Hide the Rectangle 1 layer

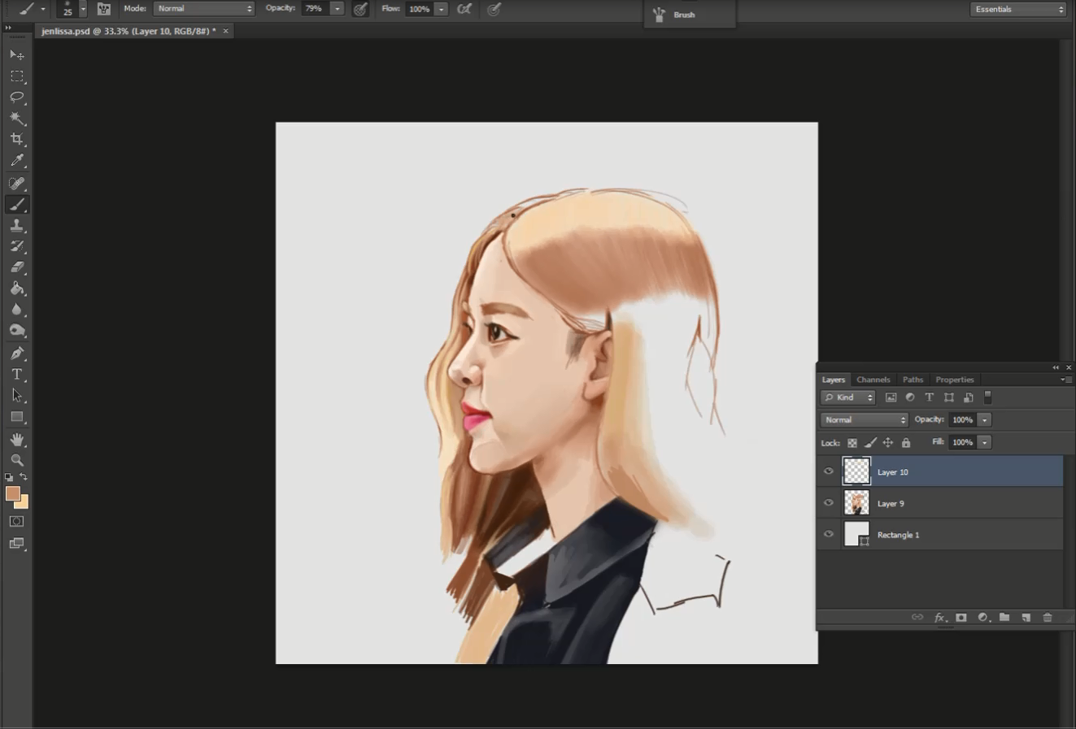click(829, 535)
